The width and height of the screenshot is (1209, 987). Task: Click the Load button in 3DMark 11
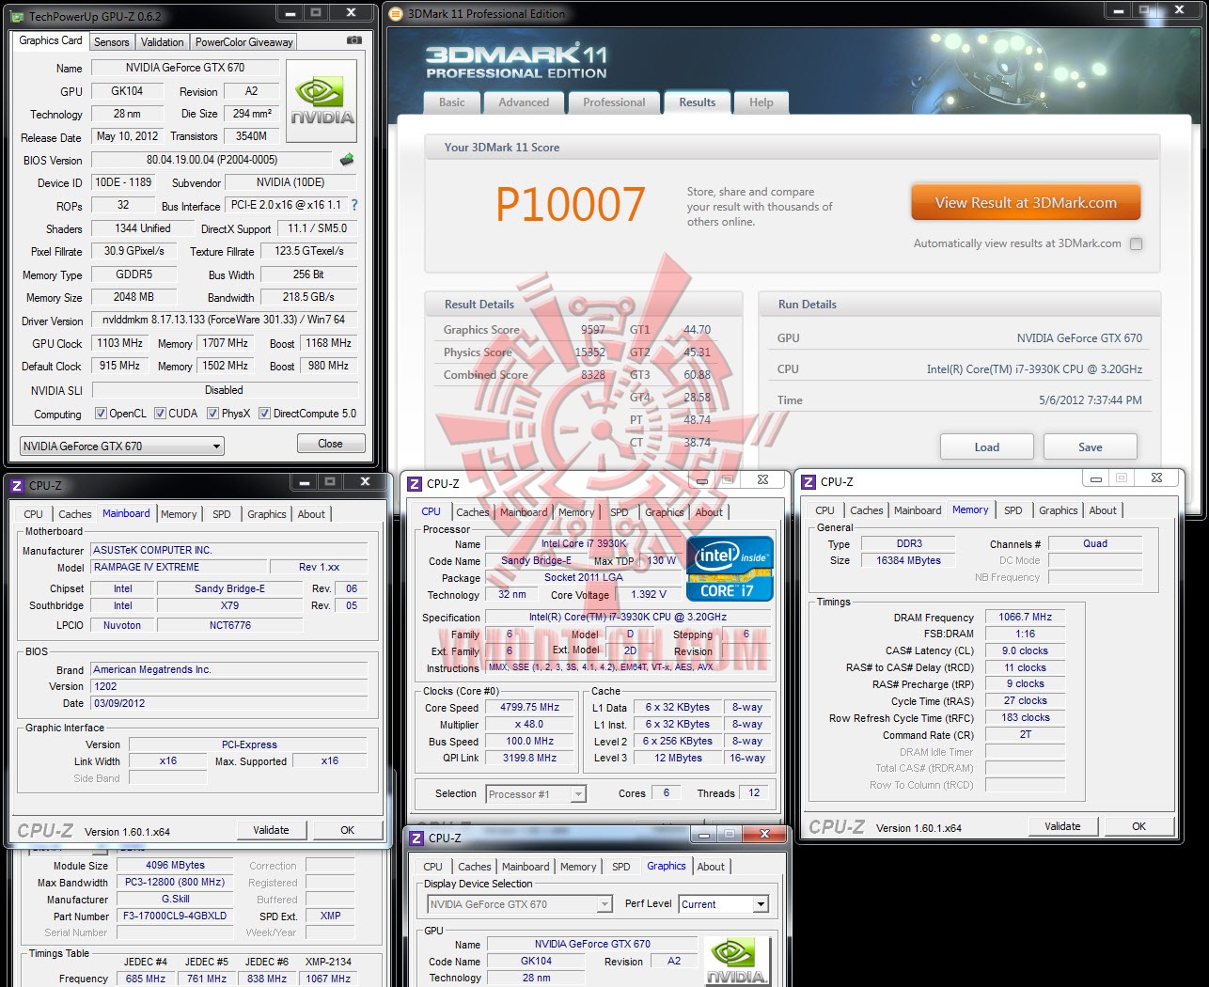pyautogui.click(x=987, y=447)
